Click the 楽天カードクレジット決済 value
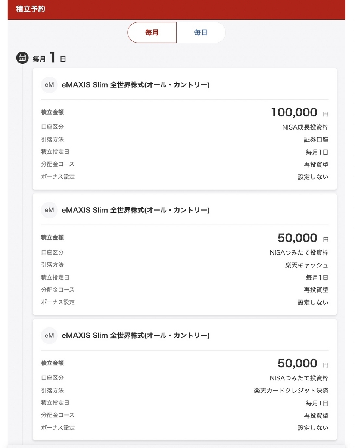 [x=291, y=391]
